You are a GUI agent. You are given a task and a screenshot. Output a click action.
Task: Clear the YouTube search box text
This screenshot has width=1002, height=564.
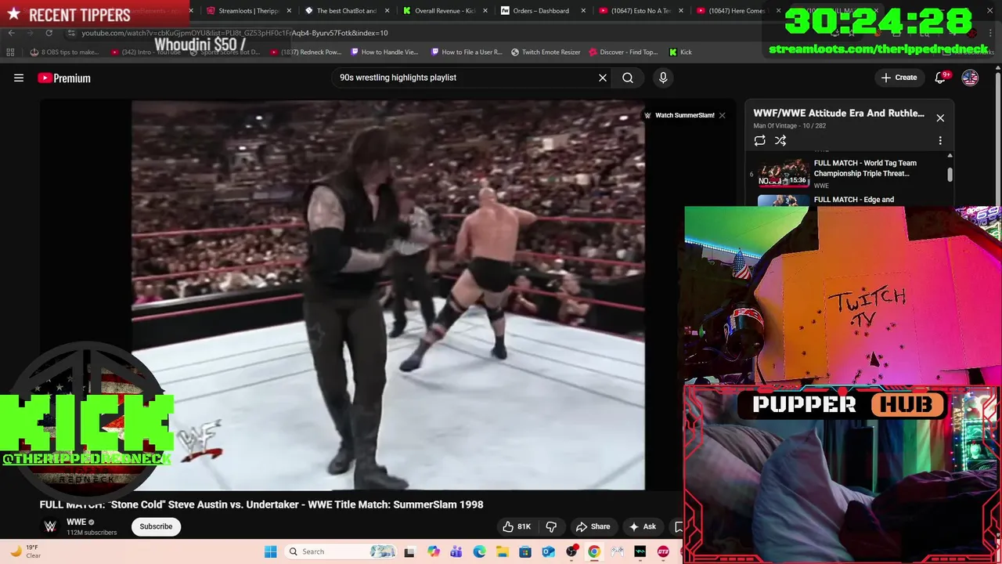click(x=603, y=78)
